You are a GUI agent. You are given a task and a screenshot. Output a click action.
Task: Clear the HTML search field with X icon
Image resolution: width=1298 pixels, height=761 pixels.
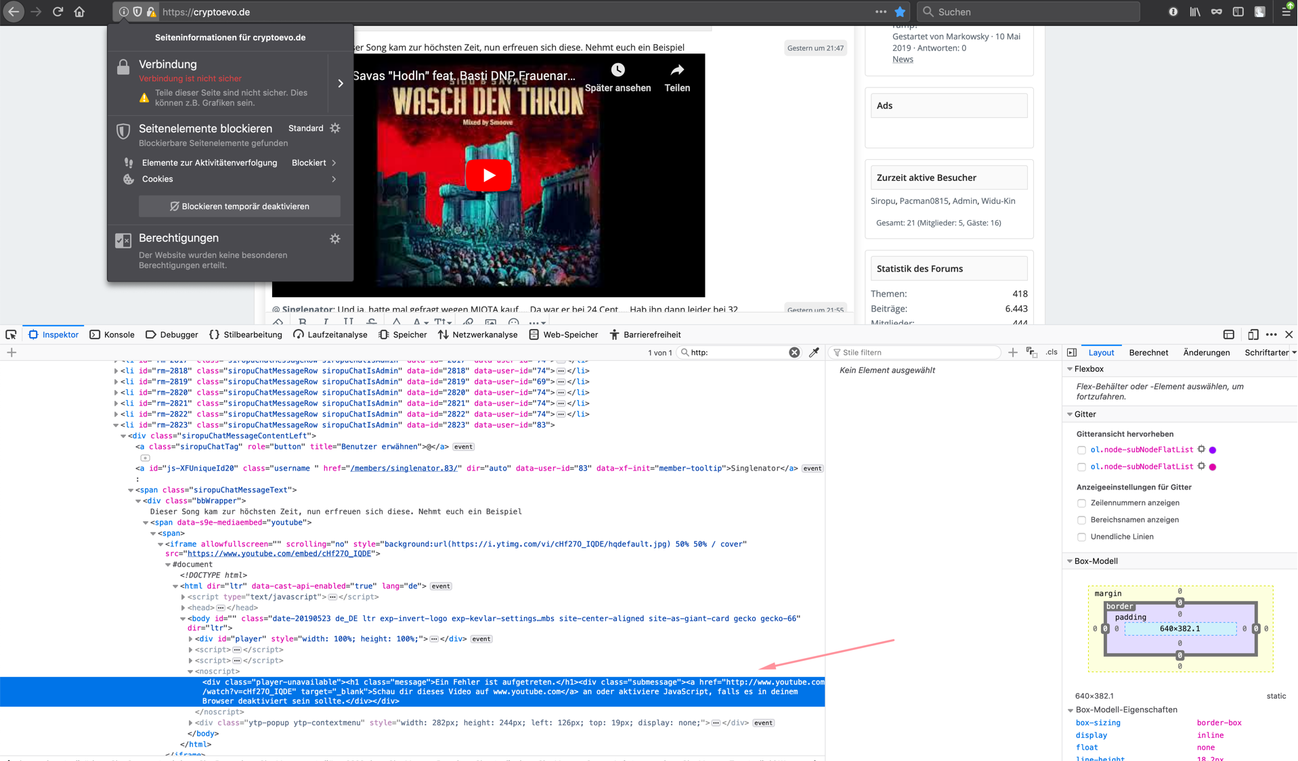(794, 352)
